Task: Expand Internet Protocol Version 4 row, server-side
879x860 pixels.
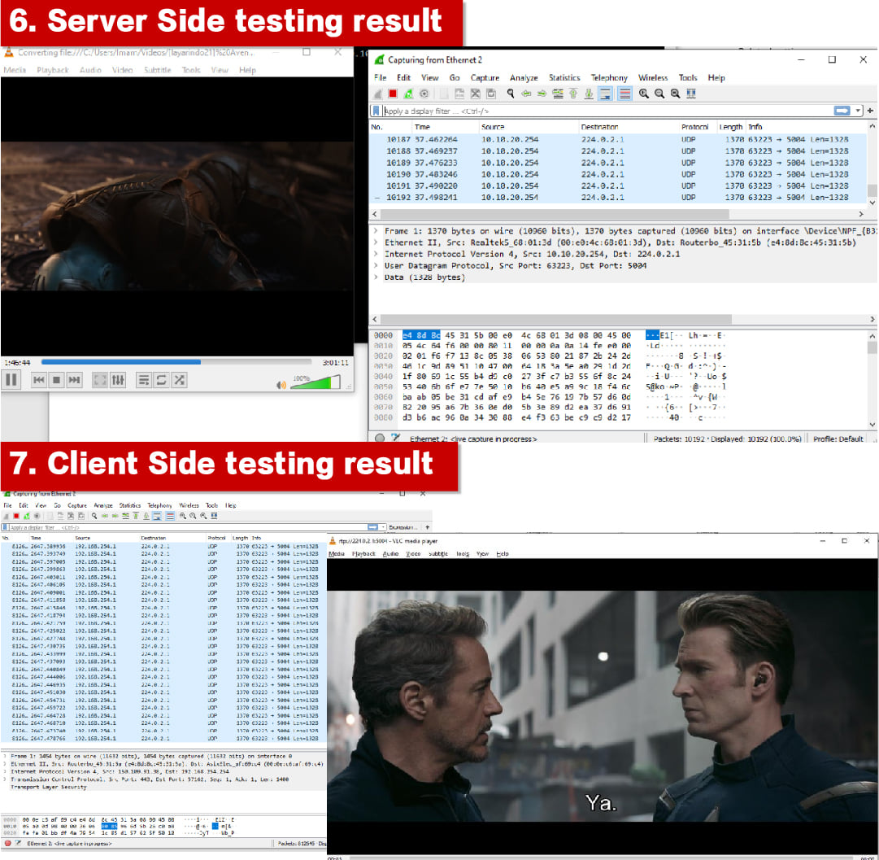Action: [x=376, y=254]
